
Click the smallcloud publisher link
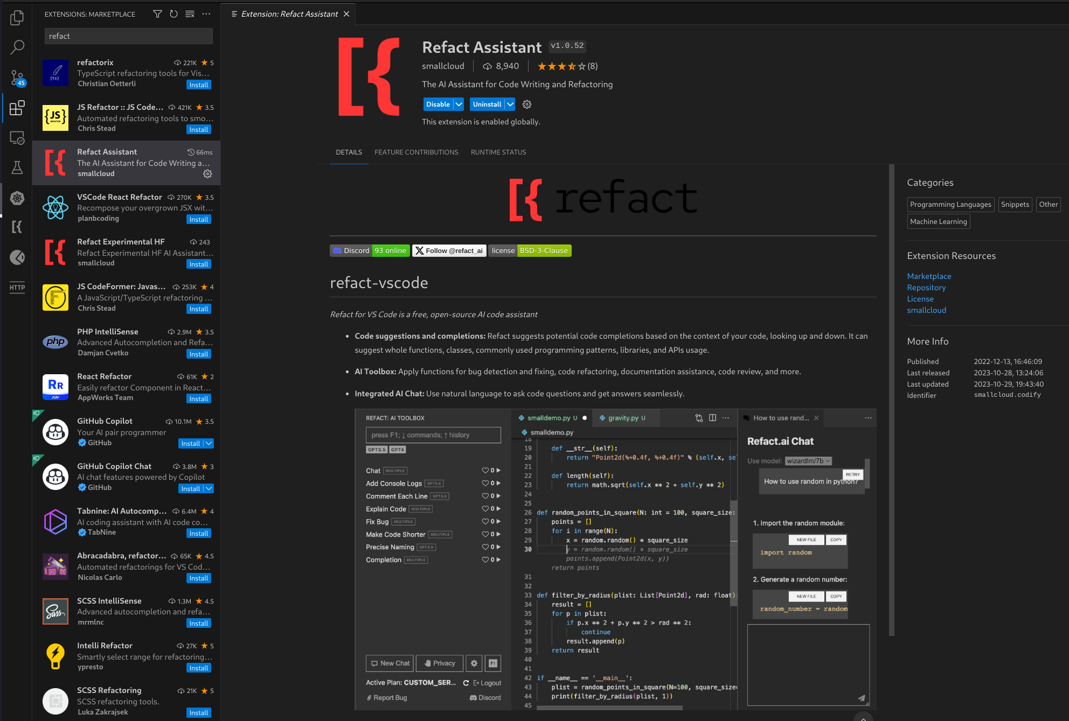(x=441, y=66)
